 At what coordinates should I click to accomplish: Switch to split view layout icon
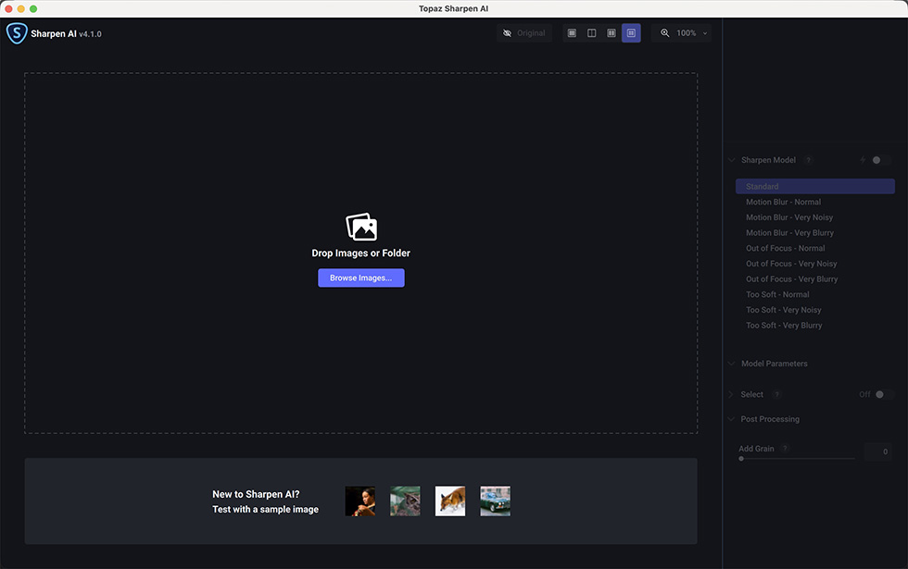(x=591, y=33)
